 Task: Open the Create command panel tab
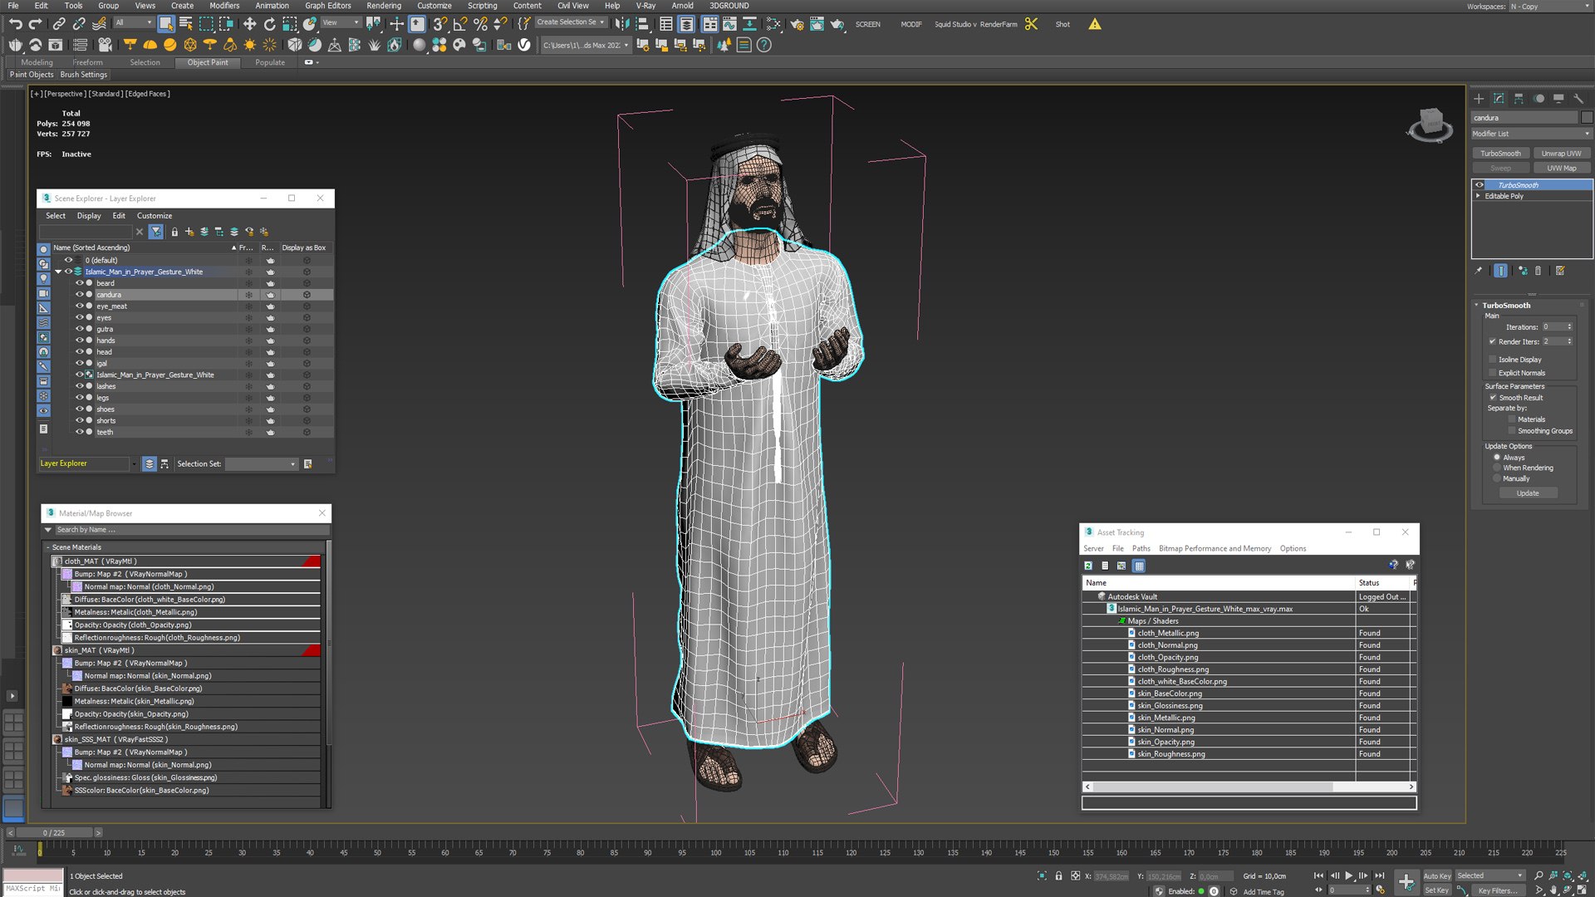pyautogui.click(x=1479, y=98)
